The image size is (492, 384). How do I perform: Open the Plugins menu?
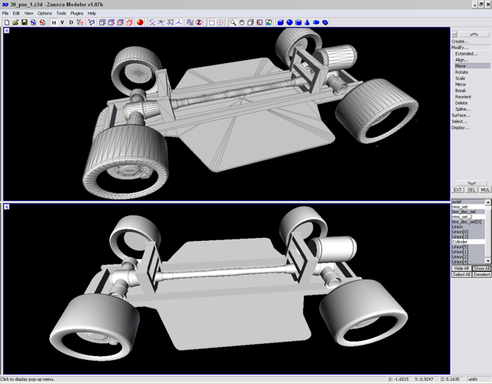click(x=77, y=13)
